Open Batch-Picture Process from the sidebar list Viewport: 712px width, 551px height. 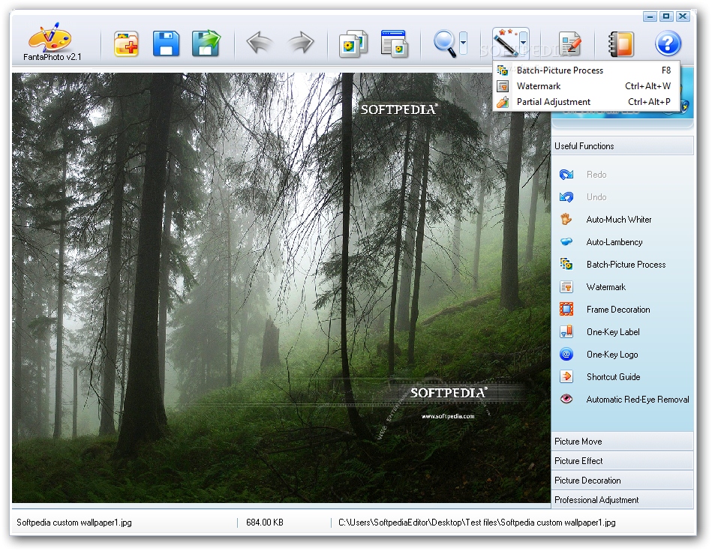pyautogui.click(x=626, y=265)
